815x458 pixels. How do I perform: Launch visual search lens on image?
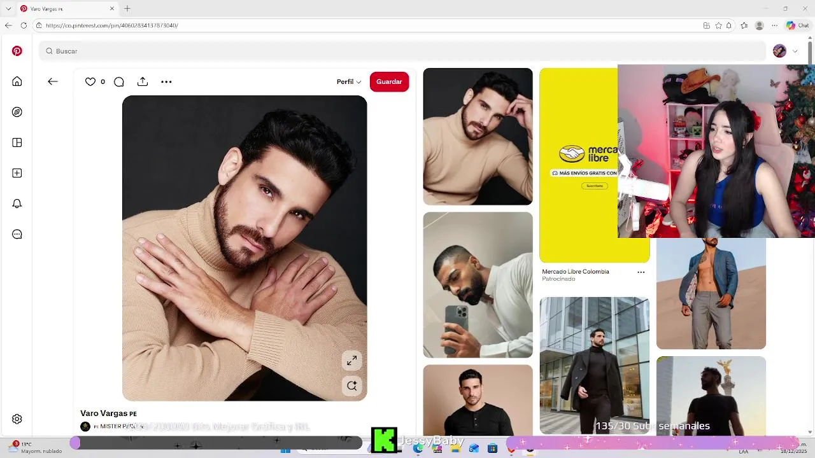[351, 385]
